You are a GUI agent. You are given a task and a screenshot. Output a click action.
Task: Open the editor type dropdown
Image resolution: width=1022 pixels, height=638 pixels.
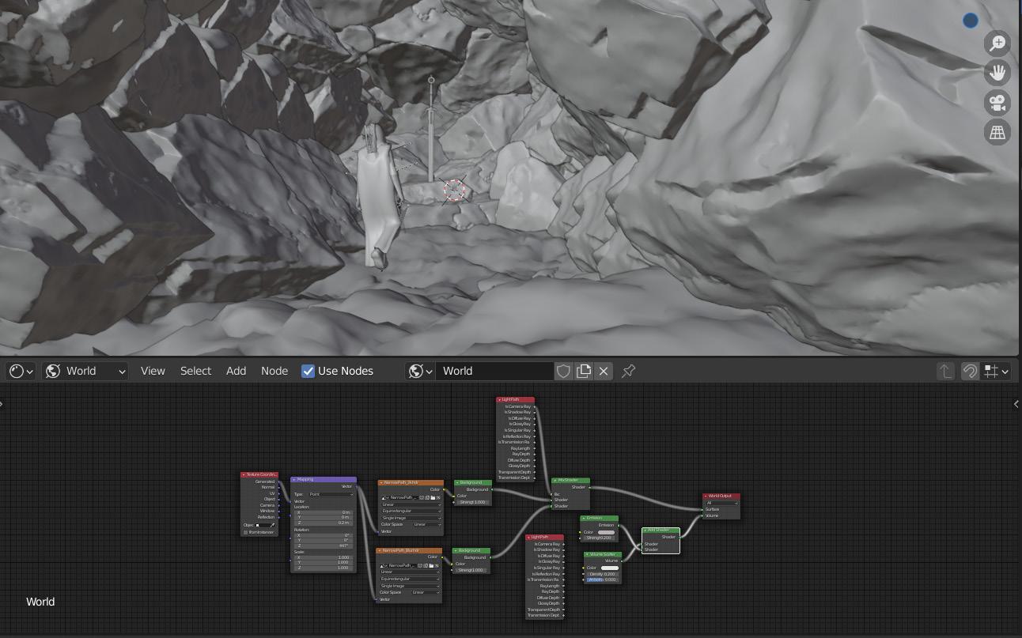[x=20, y=371]
